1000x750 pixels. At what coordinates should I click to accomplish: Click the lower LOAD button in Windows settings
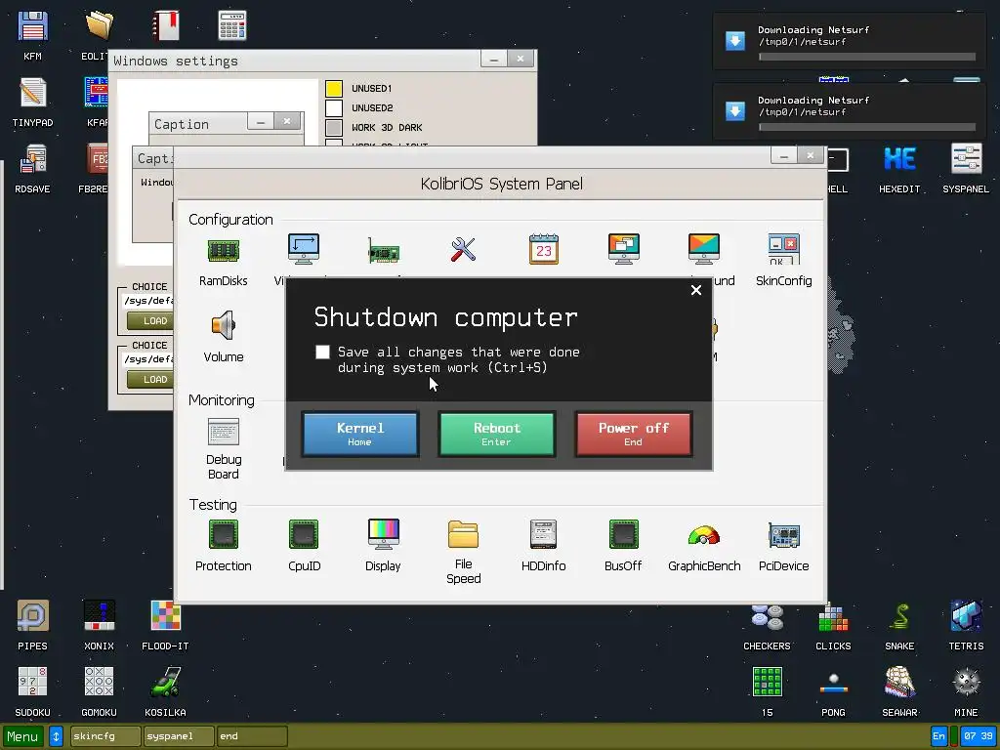(150, 380)
